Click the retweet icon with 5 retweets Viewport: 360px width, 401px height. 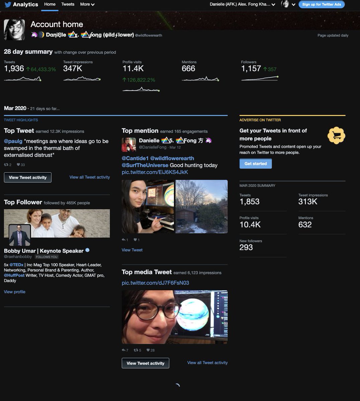136,350
